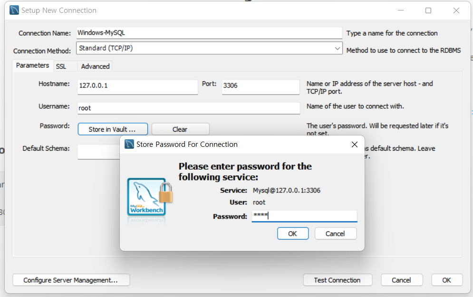Image resolution: width=473 pixels, height=297 pixels.
Task: Confirm Setup New Connection with OK
Action: 447,280
